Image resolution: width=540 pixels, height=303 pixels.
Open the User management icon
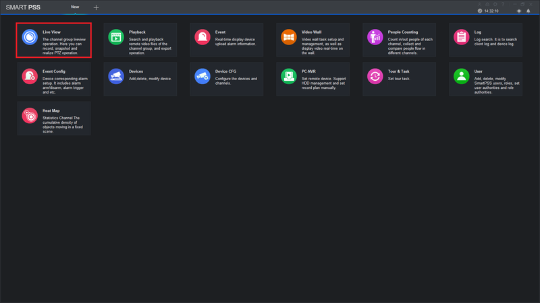pyautogui.click(x=462, y=76)
